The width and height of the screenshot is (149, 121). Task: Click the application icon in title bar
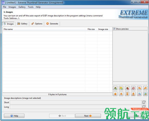pyautogui.click(x=3, y=2)
